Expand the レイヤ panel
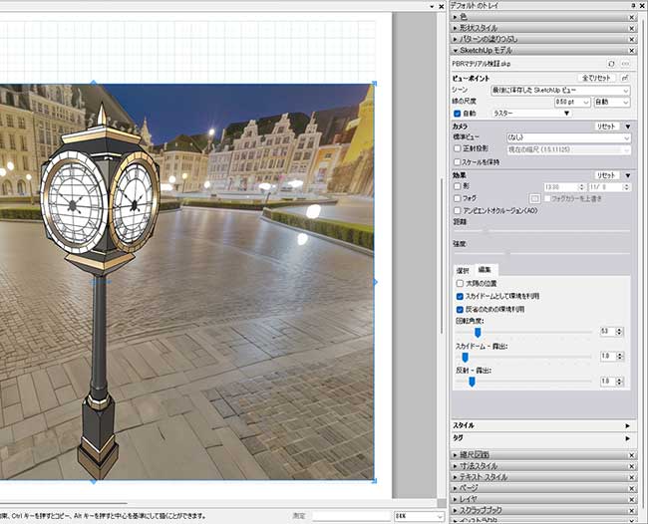The image size is (648, 524). [x=455, y=500]
